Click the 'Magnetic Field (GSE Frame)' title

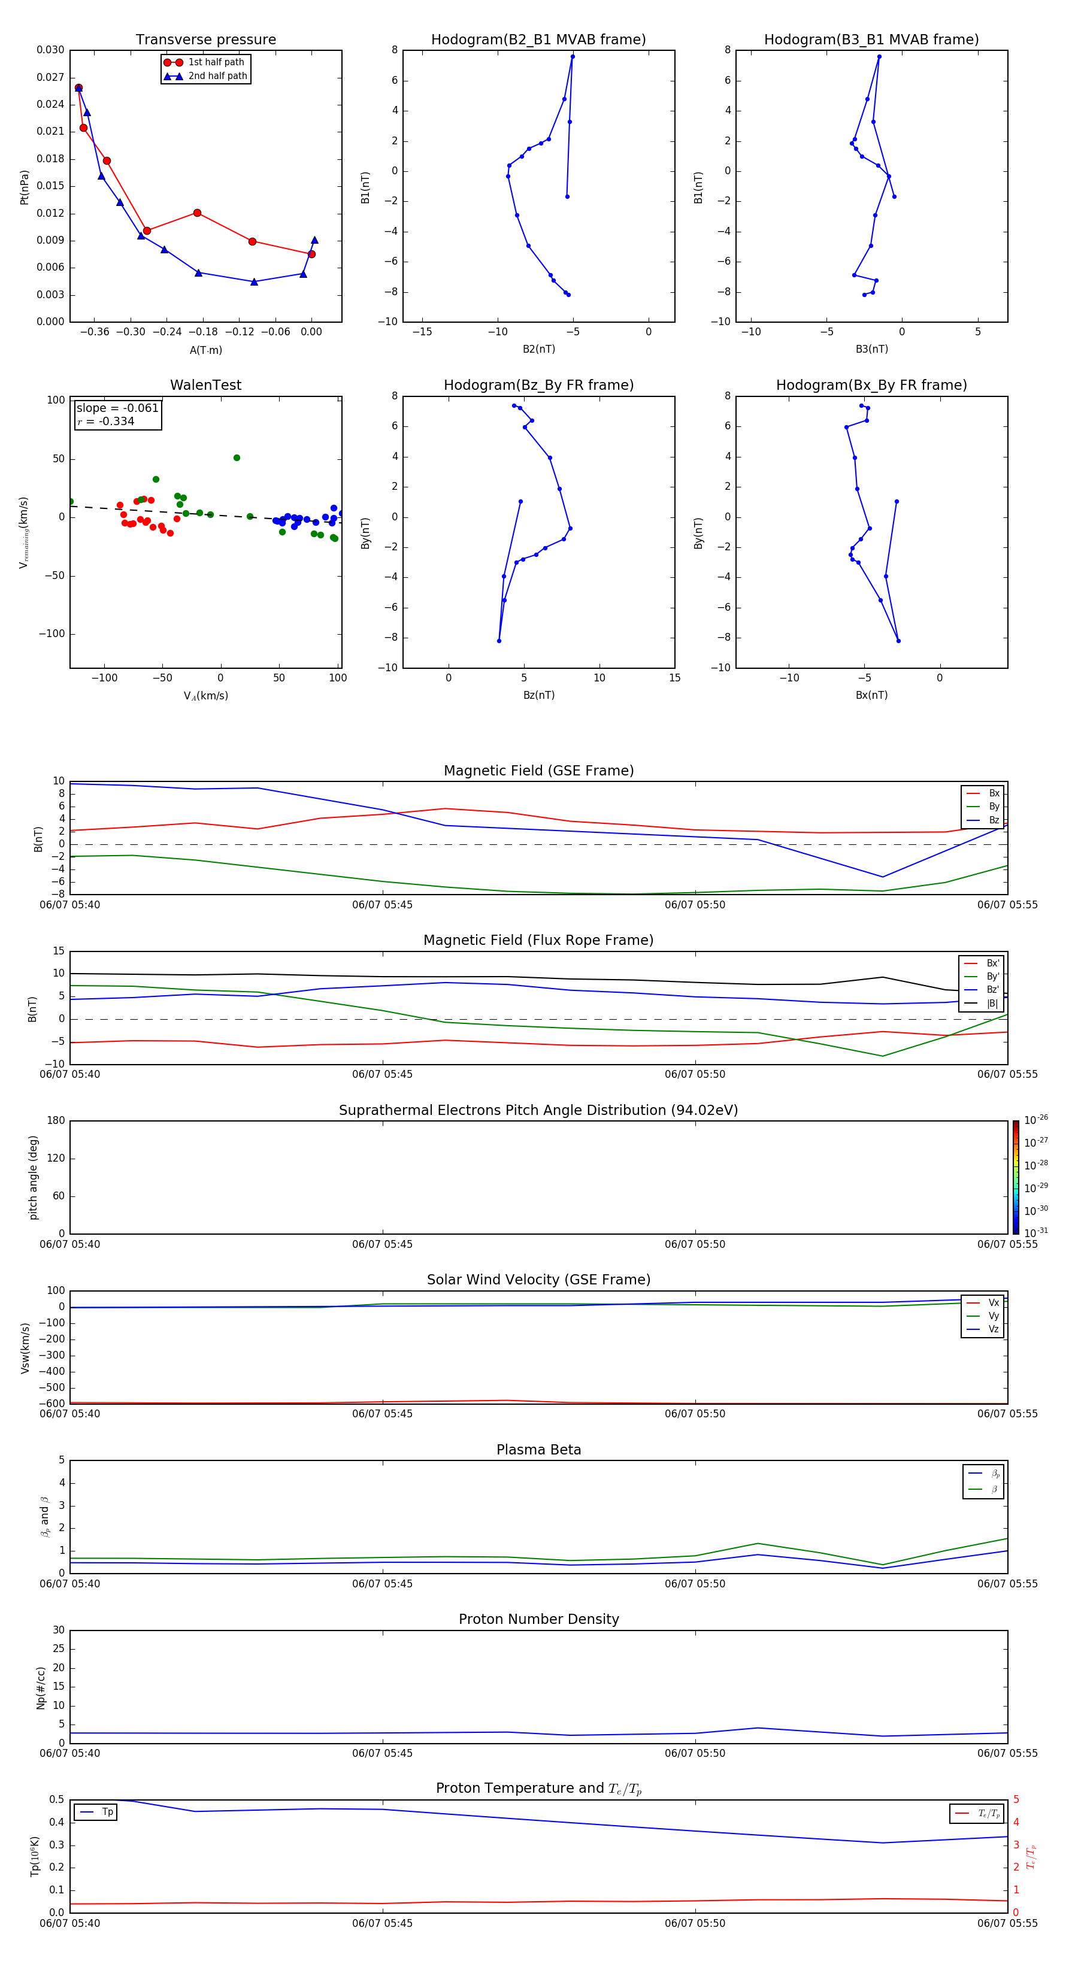pyautogui.click(x=538, y=771)
